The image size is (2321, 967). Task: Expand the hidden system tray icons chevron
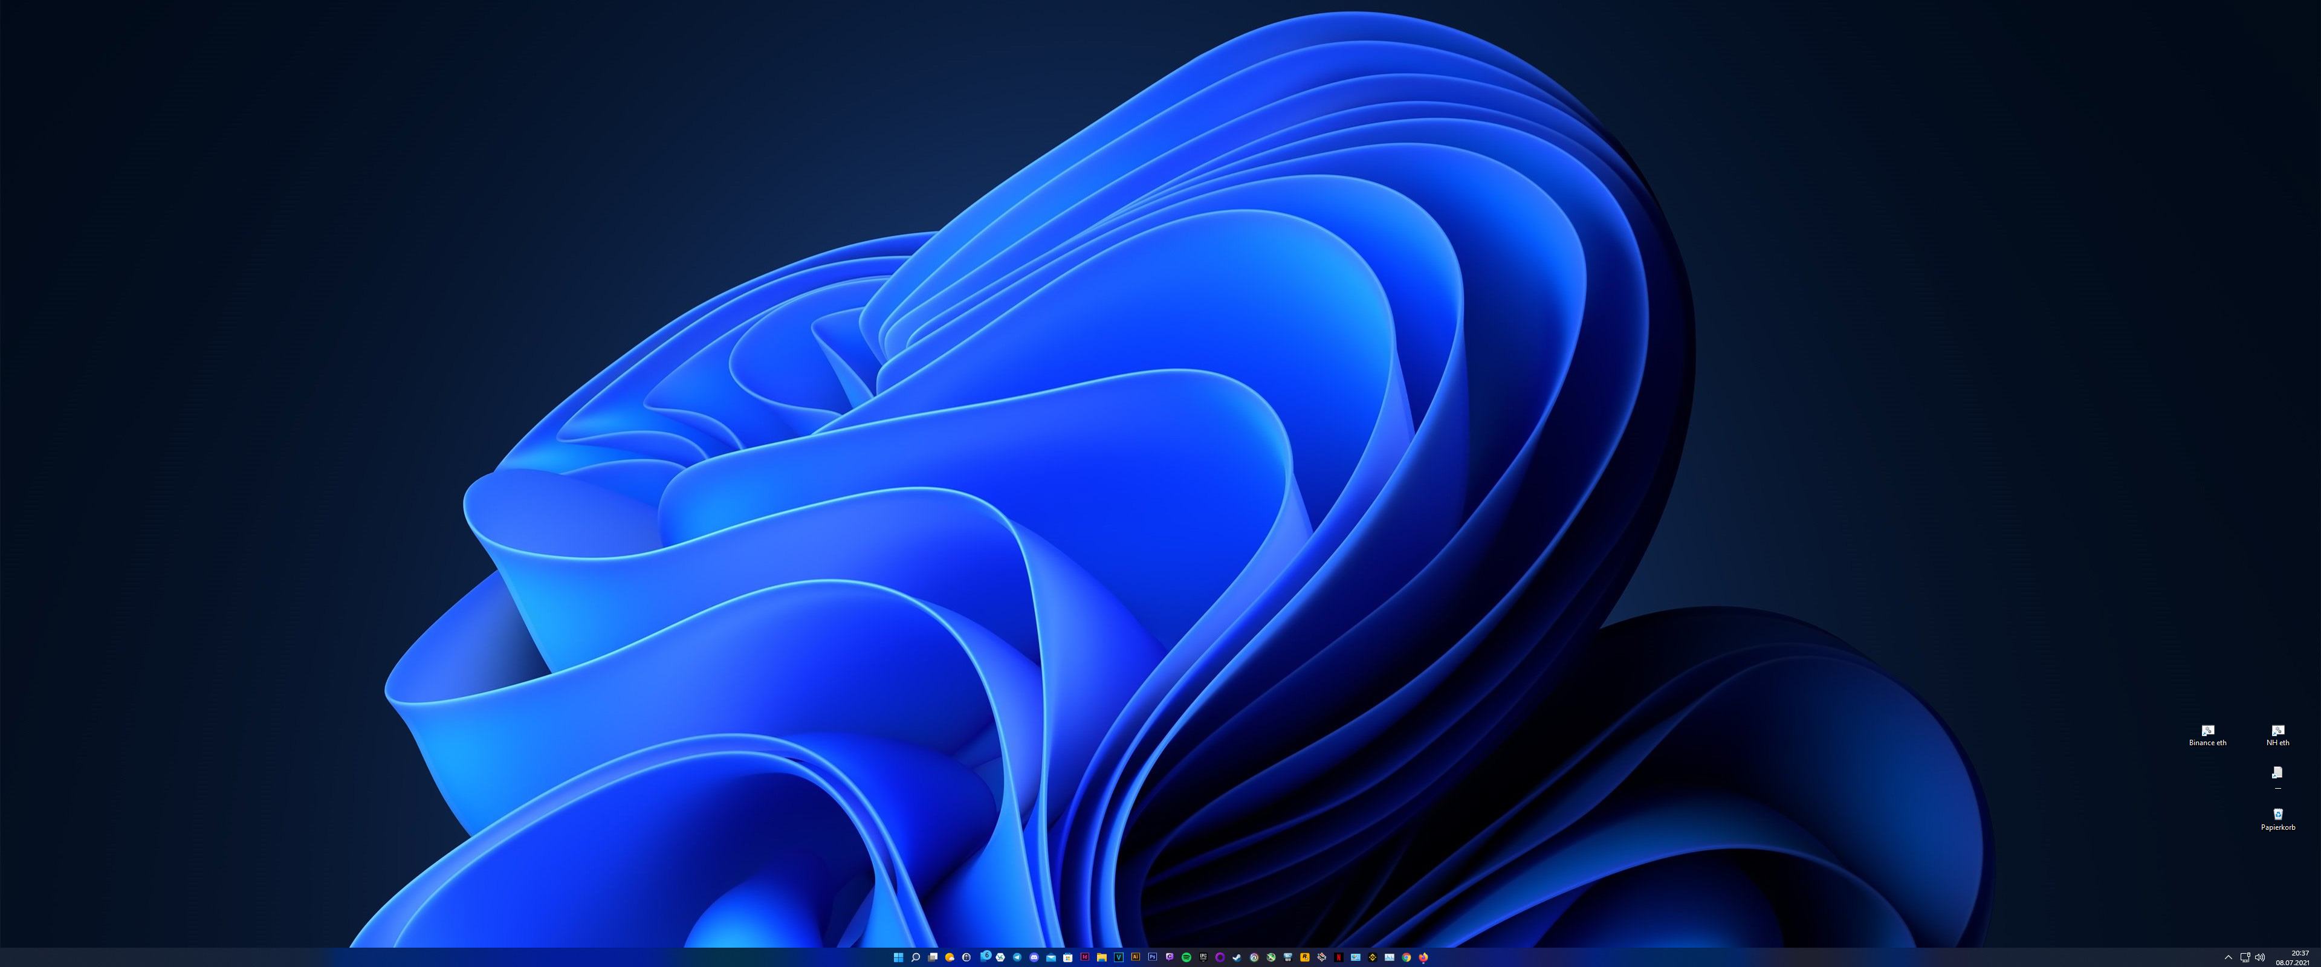(x=2228, y=957)
